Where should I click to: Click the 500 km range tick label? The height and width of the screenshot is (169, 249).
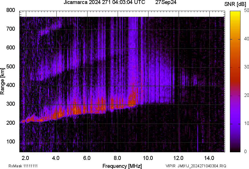(x=11, y=66)
